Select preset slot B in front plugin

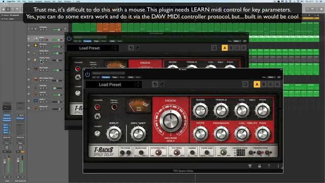click(x=264, y=84)
